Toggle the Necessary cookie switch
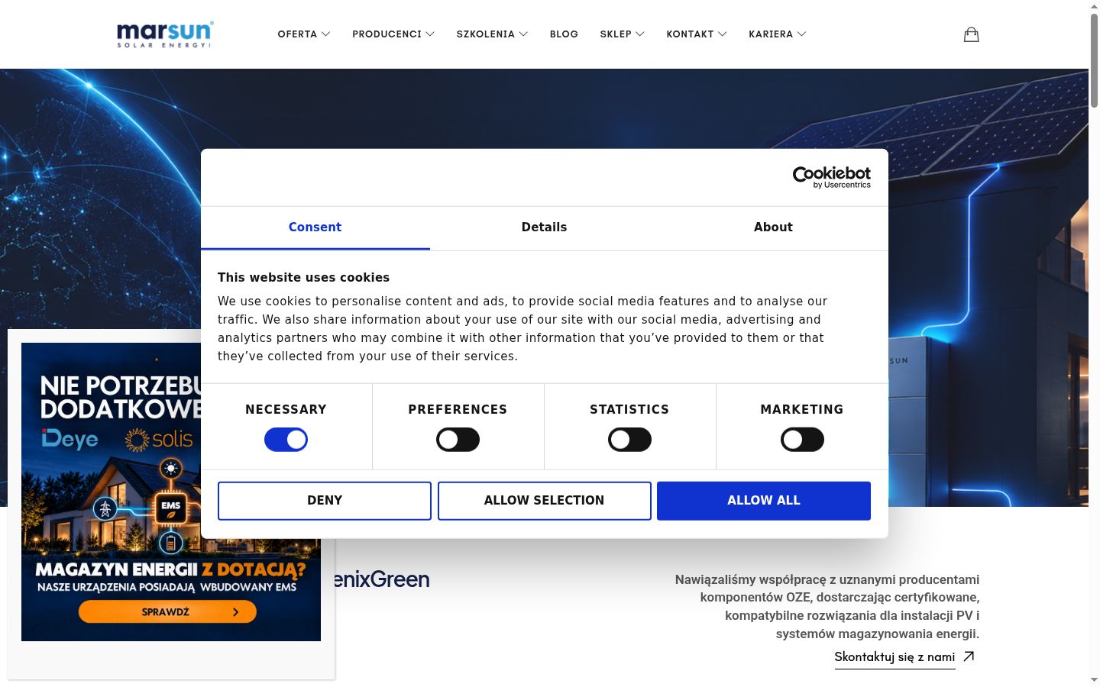The height and width of the screenshot is (687, 1100). (x=286, y=440)
